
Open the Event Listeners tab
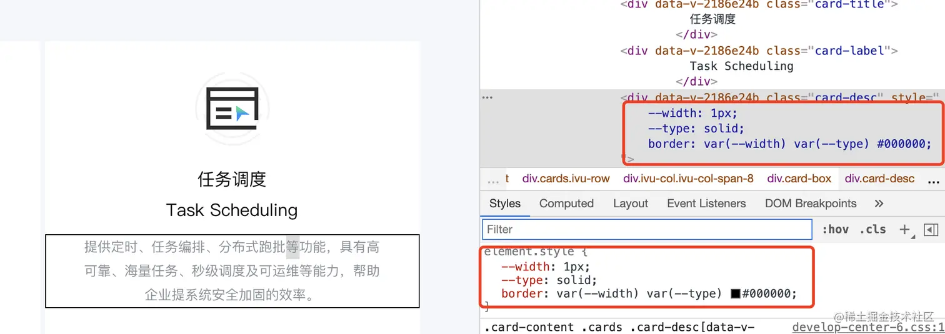click(706, 204)
